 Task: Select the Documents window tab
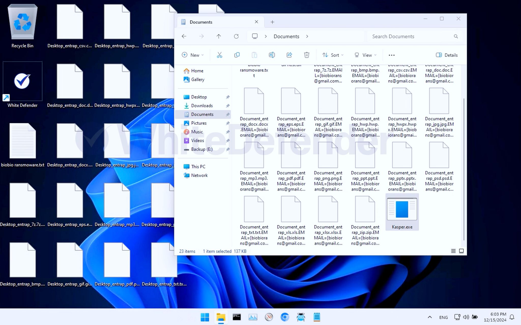click(x=220, y=22)
